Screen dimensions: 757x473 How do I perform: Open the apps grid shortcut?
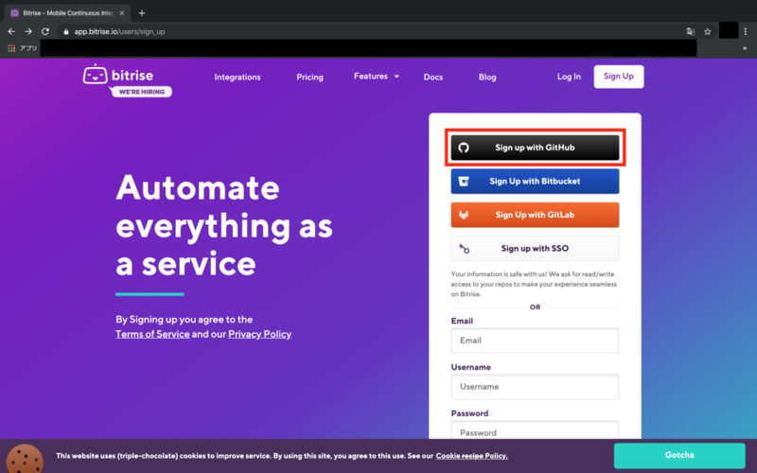[x=11, y=48]
